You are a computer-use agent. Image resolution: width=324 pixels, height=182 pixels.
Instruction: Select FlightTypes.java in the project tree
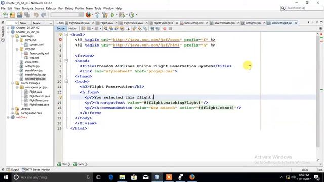[x=39, y=105]
